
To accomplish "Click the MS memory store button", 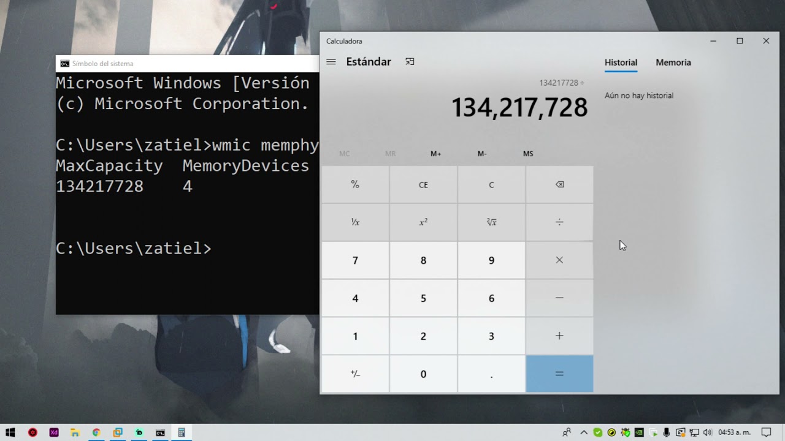I will coord(528,154).
